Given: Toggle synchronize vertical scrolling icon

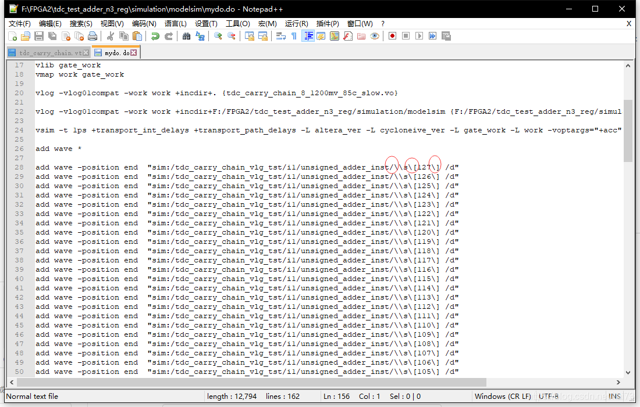Looking at the screenshot, I should tap(250, 36).
